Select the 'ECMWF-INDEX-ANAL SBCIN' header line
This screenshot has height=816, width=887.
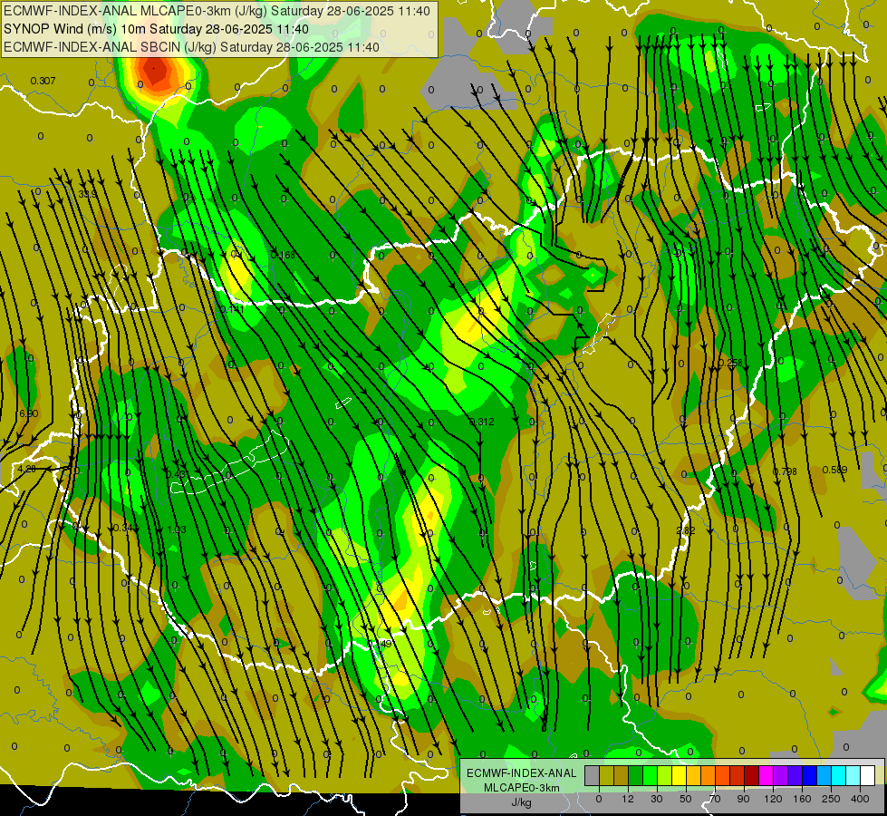point(191,47)
